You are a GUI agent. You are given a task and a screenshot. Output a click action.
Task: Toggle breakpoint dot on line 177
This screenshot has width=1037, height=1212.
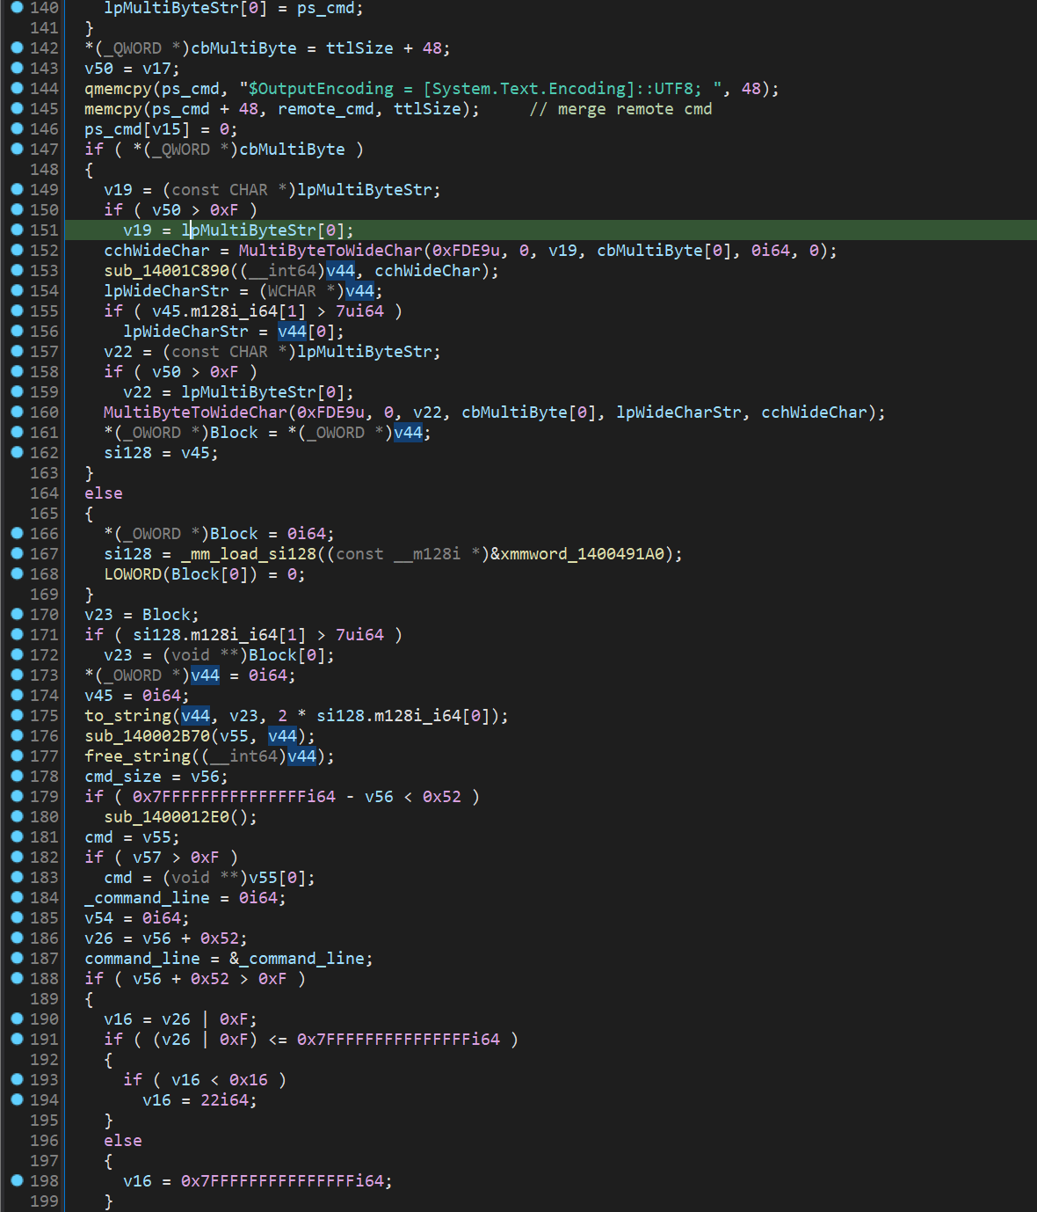[x=17, y=756]
